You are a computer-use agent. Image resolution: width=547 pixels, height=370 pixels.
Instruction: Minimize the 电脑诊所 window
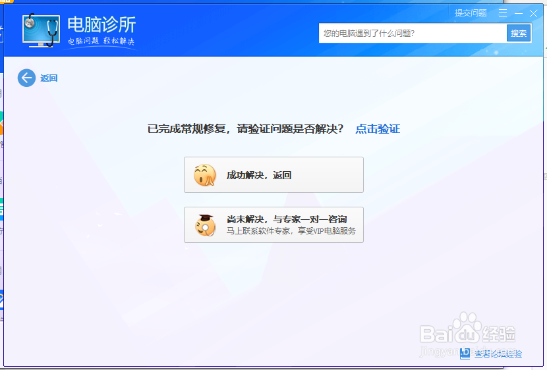coord(519,14)
